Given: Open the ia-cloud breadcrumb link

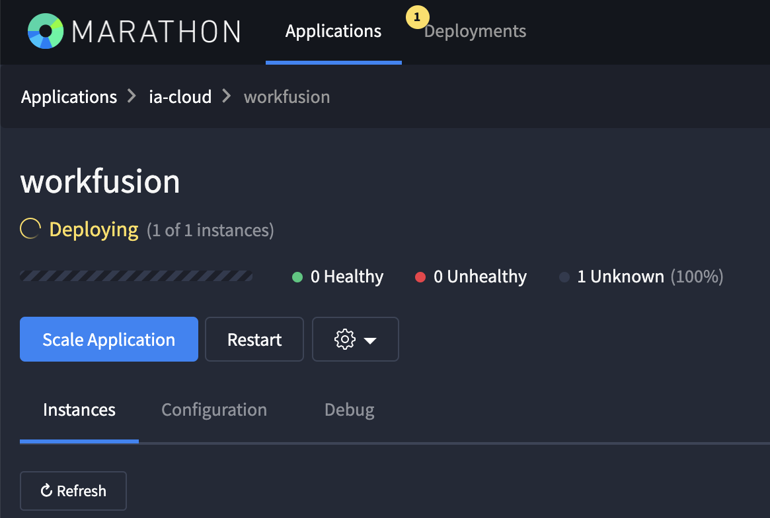Looking at the screenshot, I should click(180, 96).
